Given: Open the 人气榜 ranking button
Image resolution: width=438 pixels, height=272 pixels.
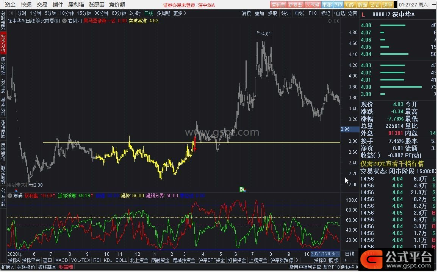Looking at the screenshot, I should [x=312, y=5].
